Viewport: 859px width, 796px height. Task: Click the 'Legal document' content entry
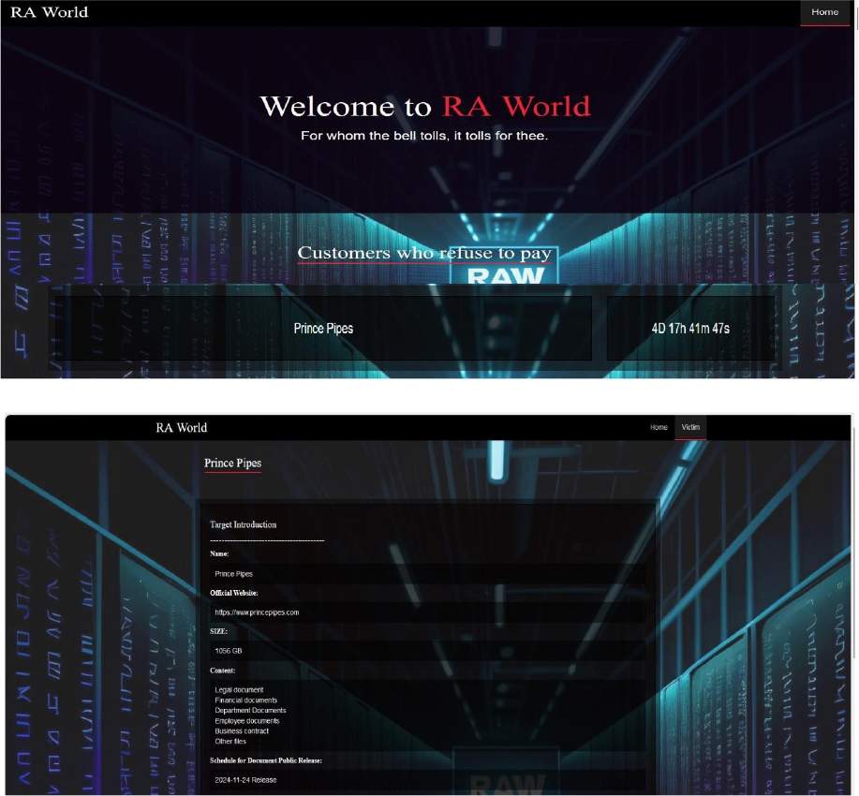(239, 690)
